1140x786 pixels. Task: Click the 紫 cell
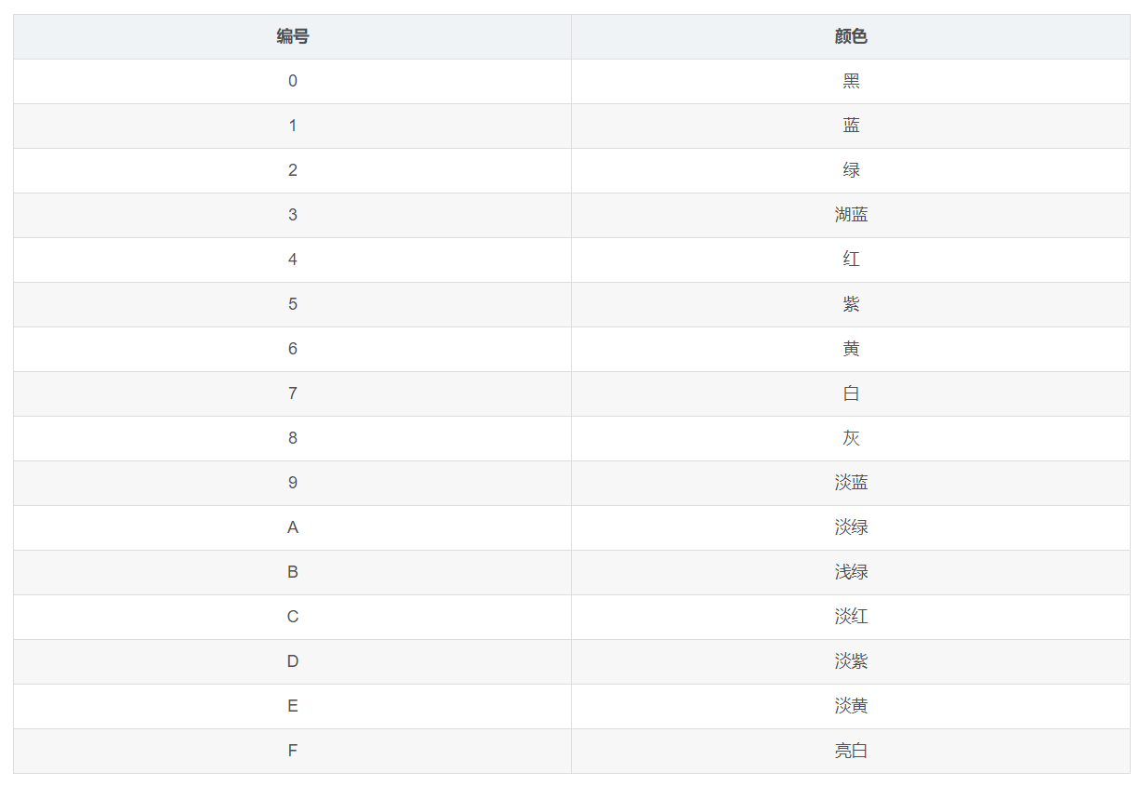[850, 304]
